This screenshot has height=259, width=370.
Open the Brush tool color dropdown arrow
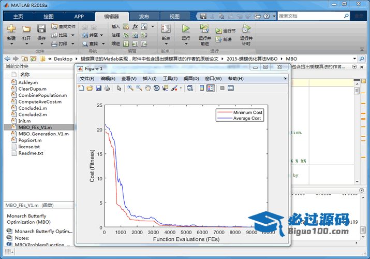pyautogui.click(x=181, y=88)
